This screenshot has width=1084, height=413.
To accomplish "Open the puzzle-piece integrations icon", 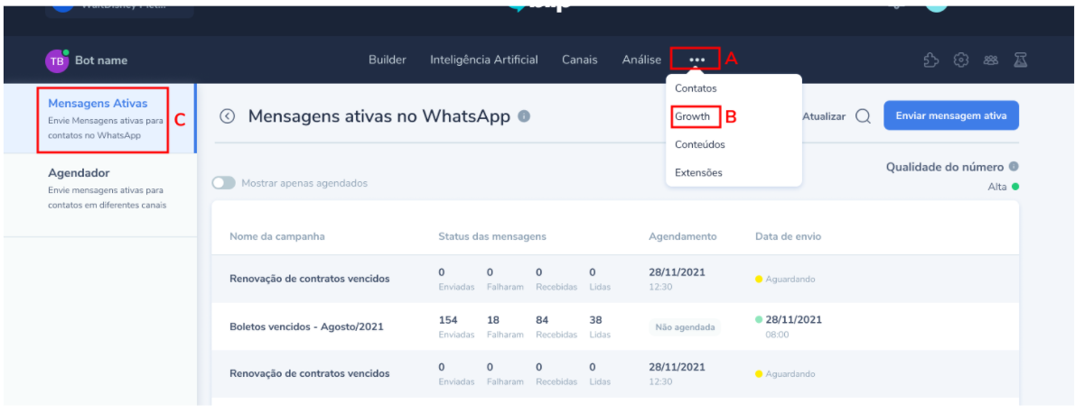I will pos(930,60).
